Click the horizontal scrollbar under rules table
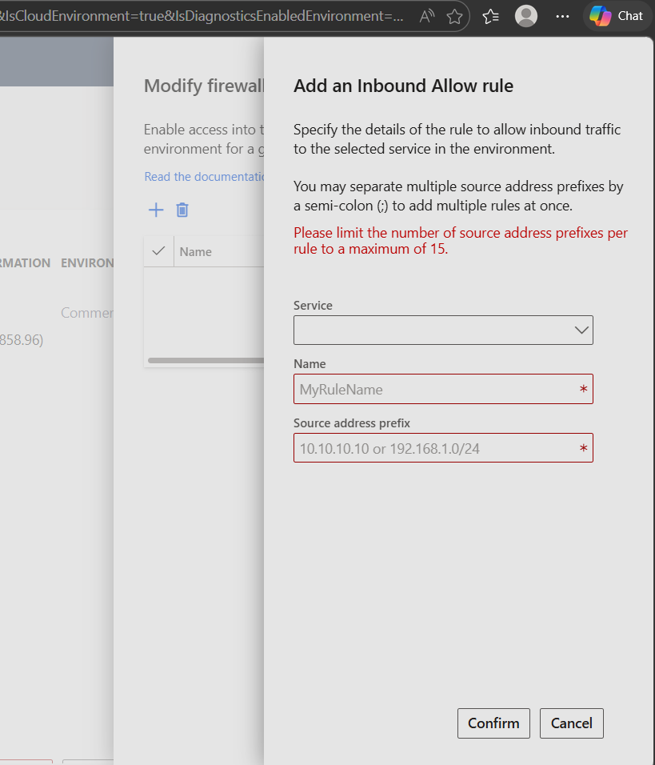The width and height of the screenshot is (655, 765). click(206, 361)
